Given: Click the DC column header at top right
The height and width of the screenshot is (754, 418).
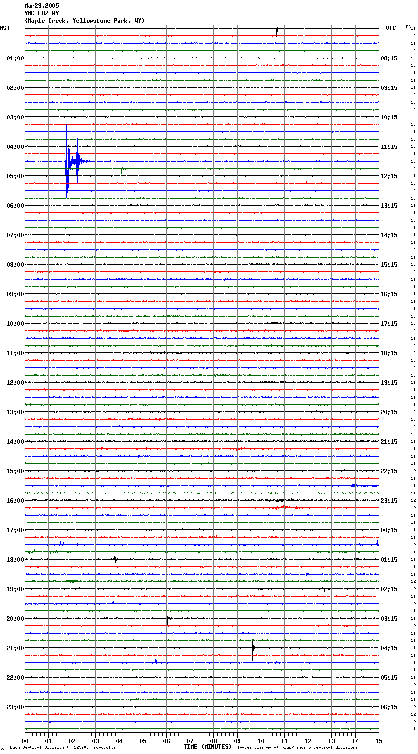Looking at the screenshot, I should tap(408, 27).
